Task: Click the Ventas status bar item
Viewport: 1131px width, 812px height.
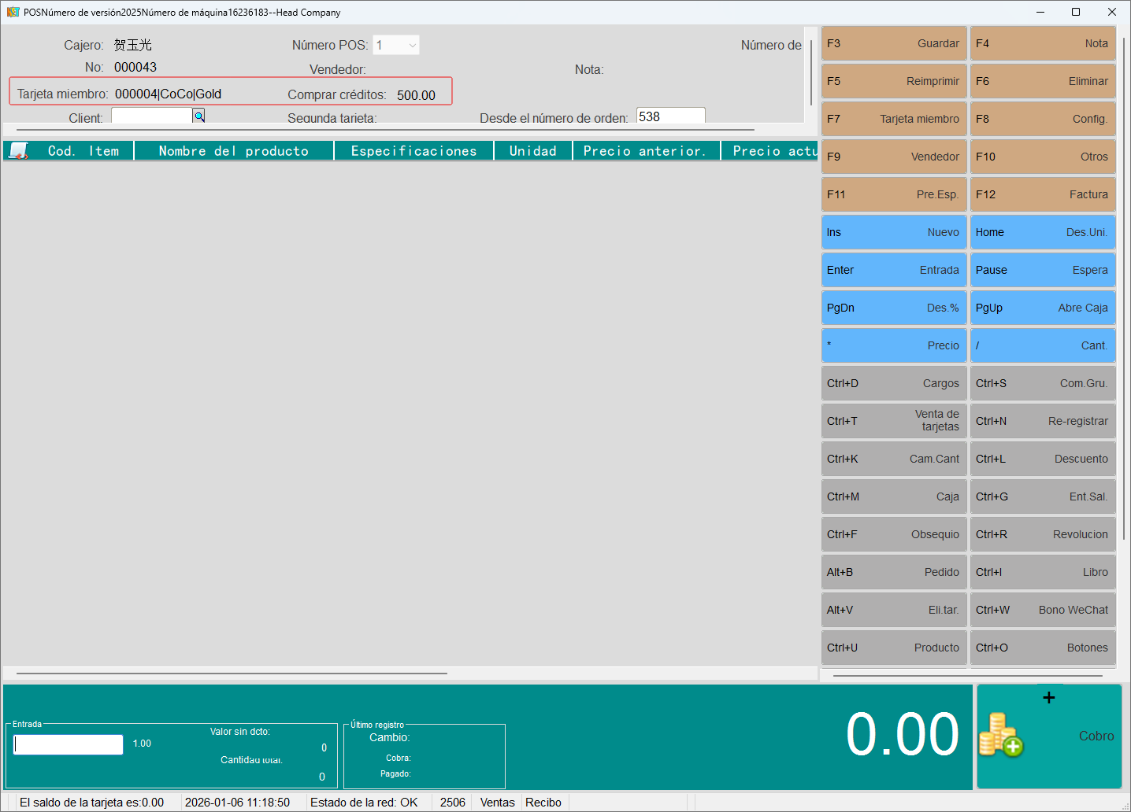Action: (497, 803)
